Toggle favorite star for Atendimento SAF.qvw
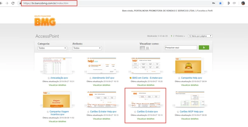248x127 pixels. click(x=90, y=78)
